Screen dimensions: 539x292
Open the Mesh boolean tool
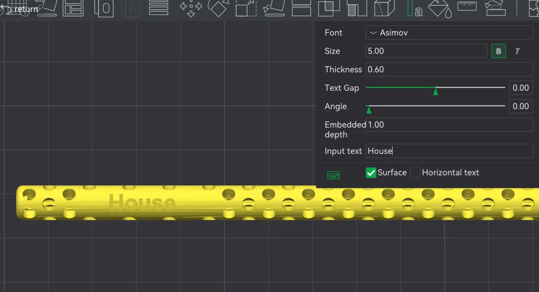[329, 8]
